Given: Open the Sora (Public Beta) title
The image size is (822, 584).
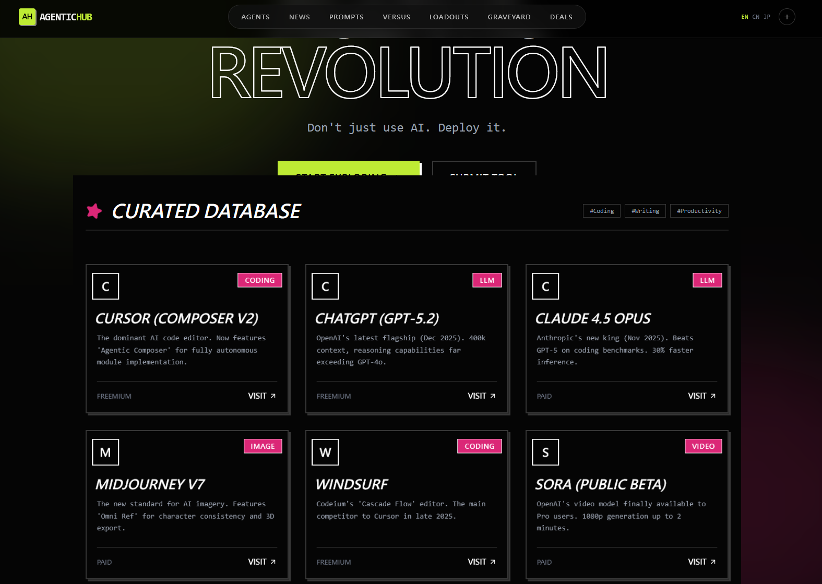Looking at the screenshot, I should pos(601,484).
